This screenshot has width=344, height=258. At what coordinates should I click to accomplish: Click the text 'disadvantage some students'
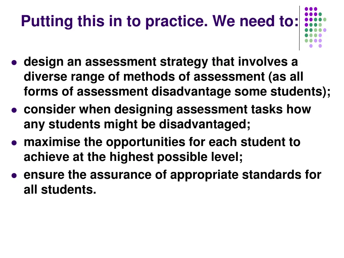[239, 91]
